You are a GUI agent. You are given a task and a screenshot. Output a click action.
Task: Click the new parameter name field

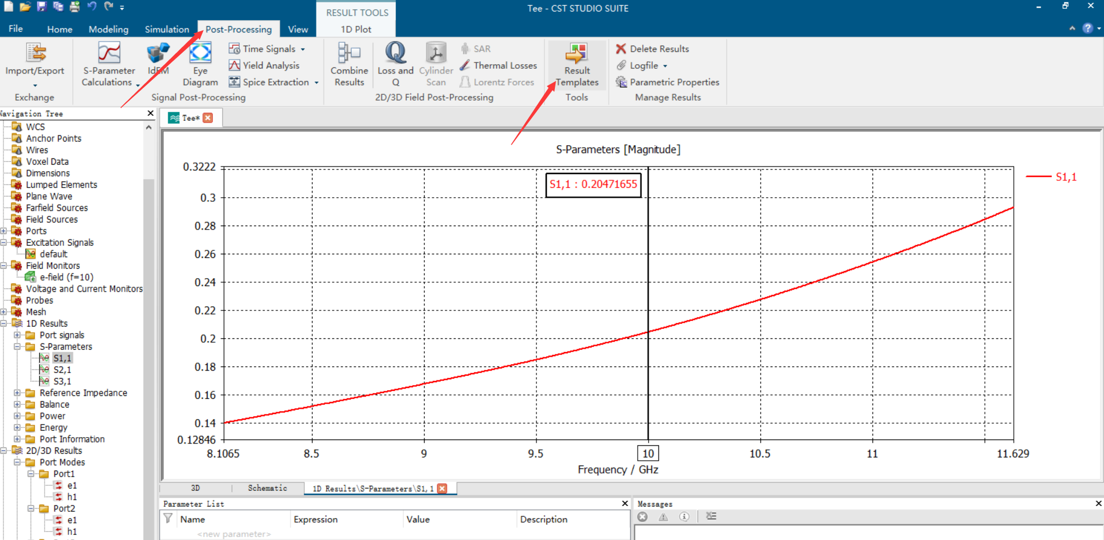tap(234, 534)
